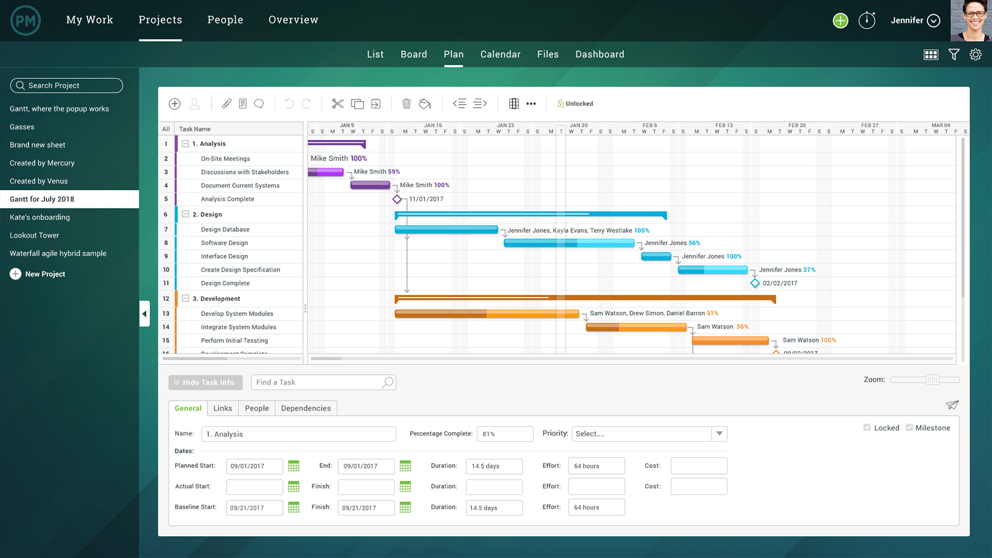The height and width of the screenshot is (558, 992).
Task: Expand the 2. Design task group
Action: pos(186,214)
